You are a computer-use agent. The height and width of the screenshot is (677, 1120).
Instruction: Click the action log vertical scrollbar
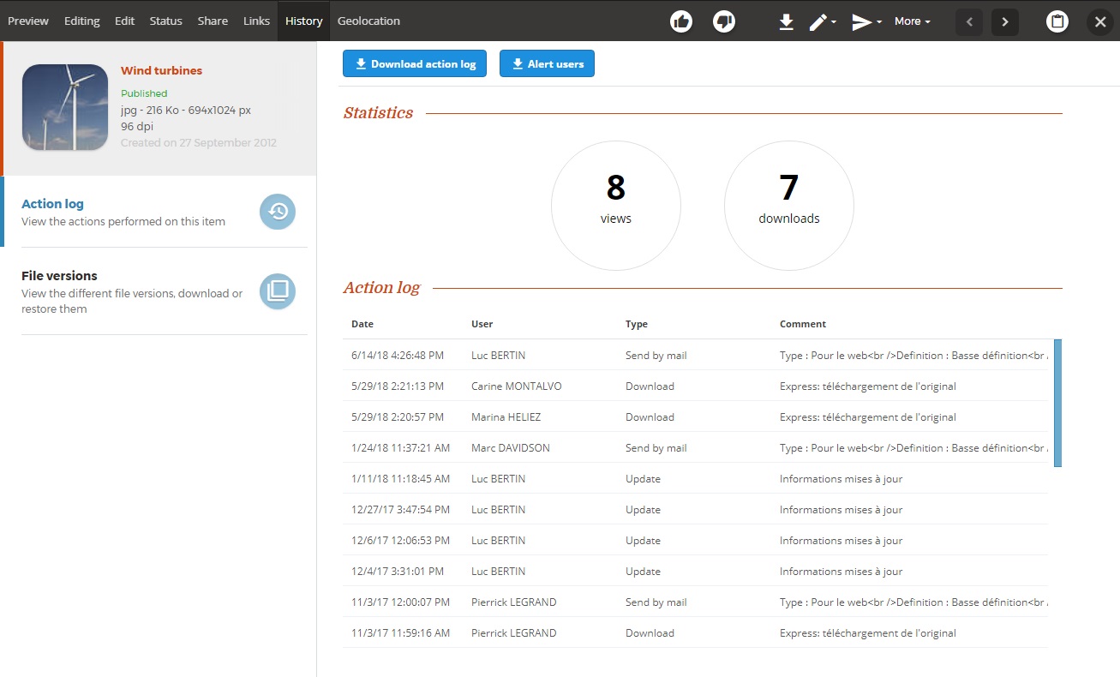tap(1057, 403)
